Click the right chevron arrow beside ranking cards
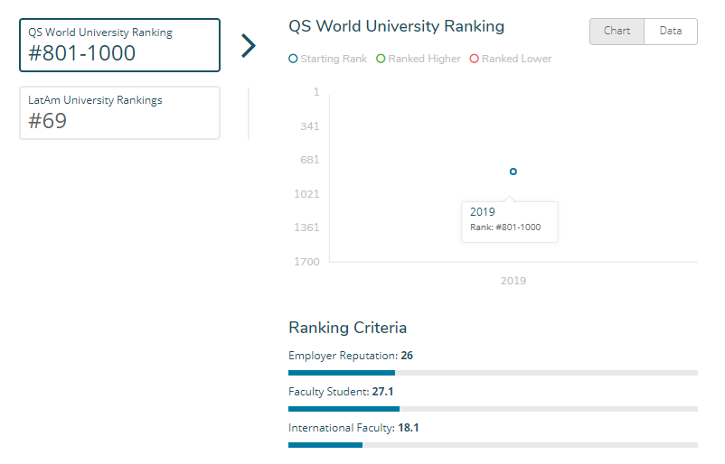Viewport: 725px width, 464px height. tap(249, 46)
